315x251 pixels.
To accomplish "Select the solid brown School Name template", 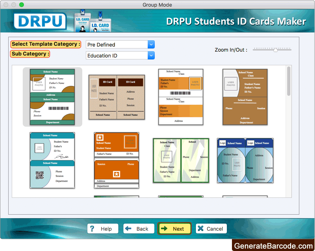I will pyautogui.click(x=245, y=97).
